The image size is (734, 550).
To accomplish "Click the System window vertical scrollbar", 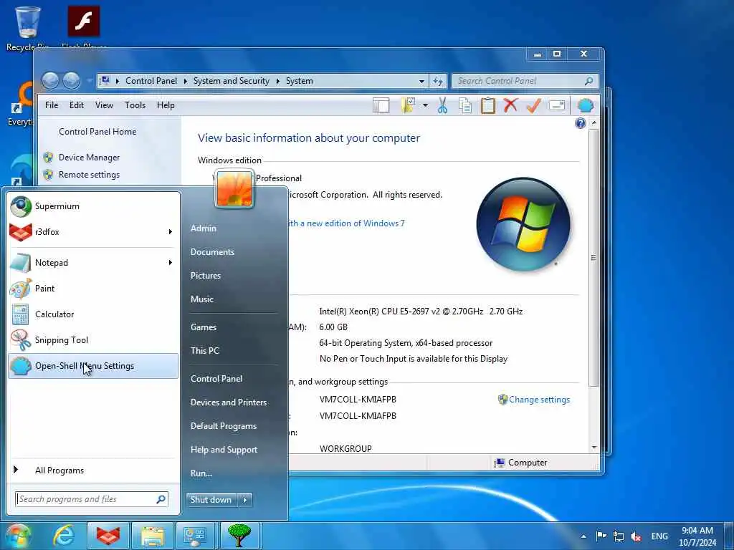I will (594, 257).
